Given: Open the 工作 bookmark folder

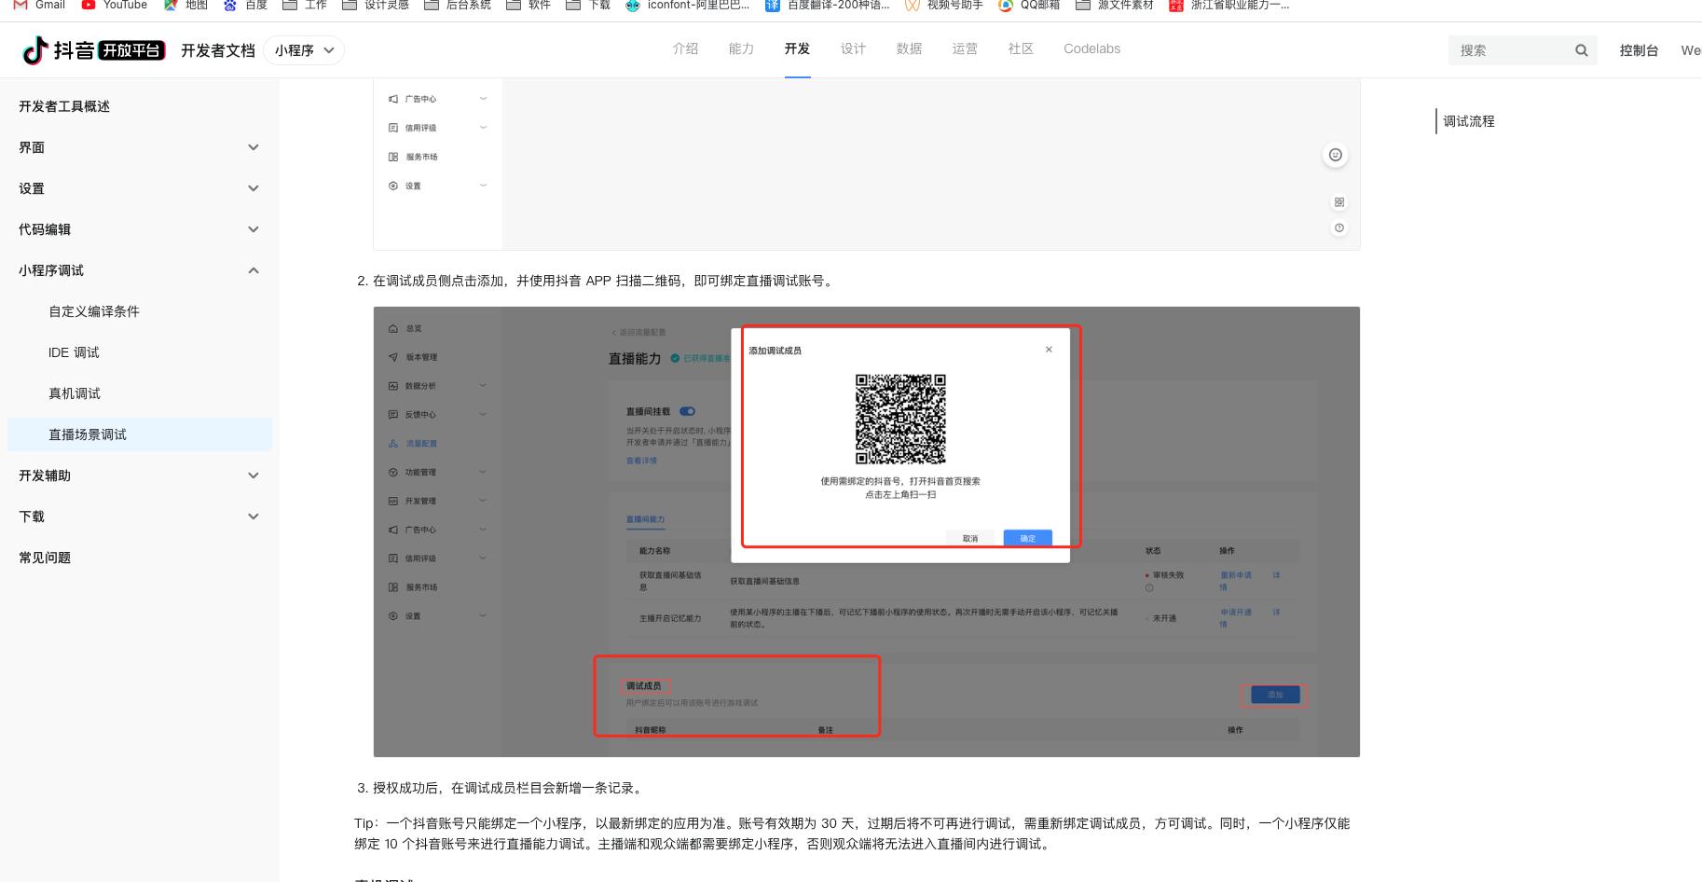Looking at the screenshot, I should point(305,5).
